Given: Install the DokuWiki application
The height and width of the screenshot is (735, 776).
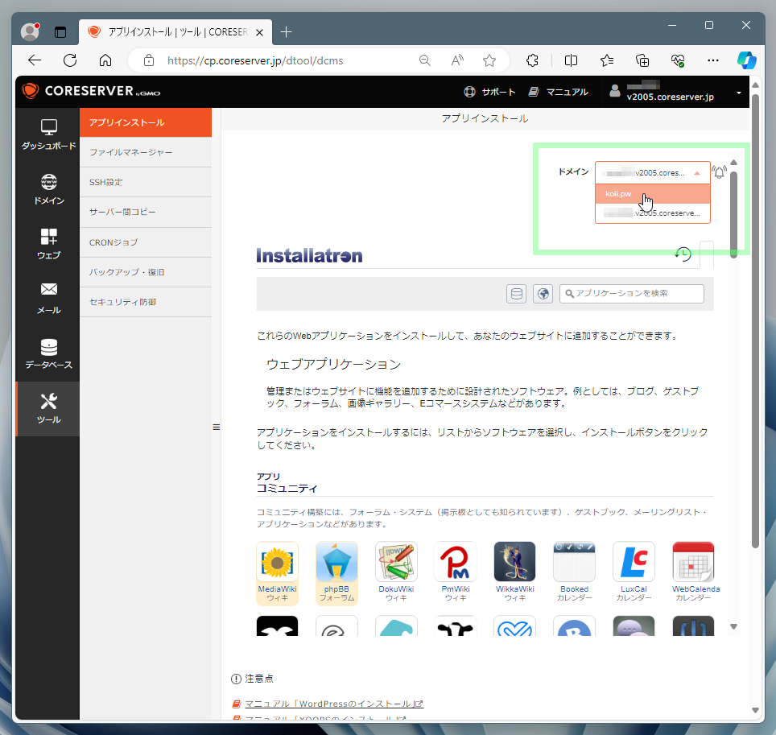Looking at the screenshot, I should [x=396, y=572].
